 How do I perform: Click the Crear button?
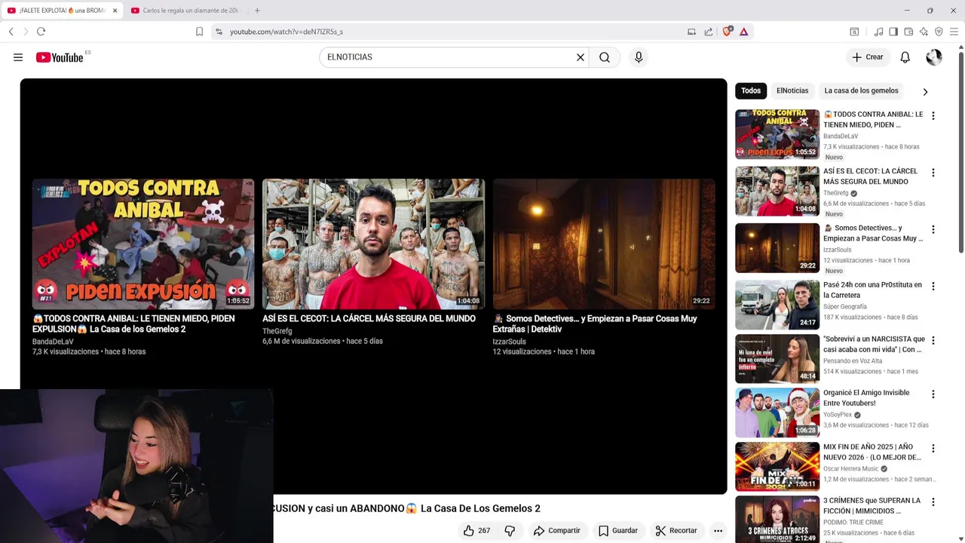pos(868,57)
